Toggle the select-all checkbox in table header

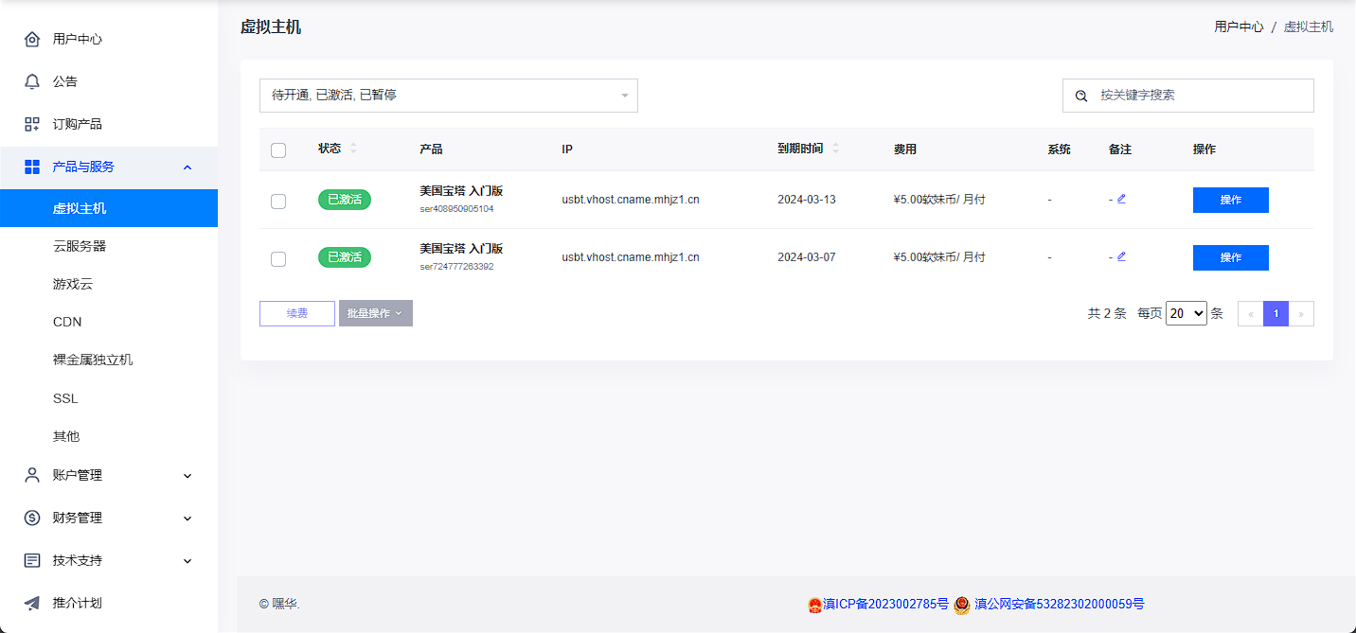(278, 149)
